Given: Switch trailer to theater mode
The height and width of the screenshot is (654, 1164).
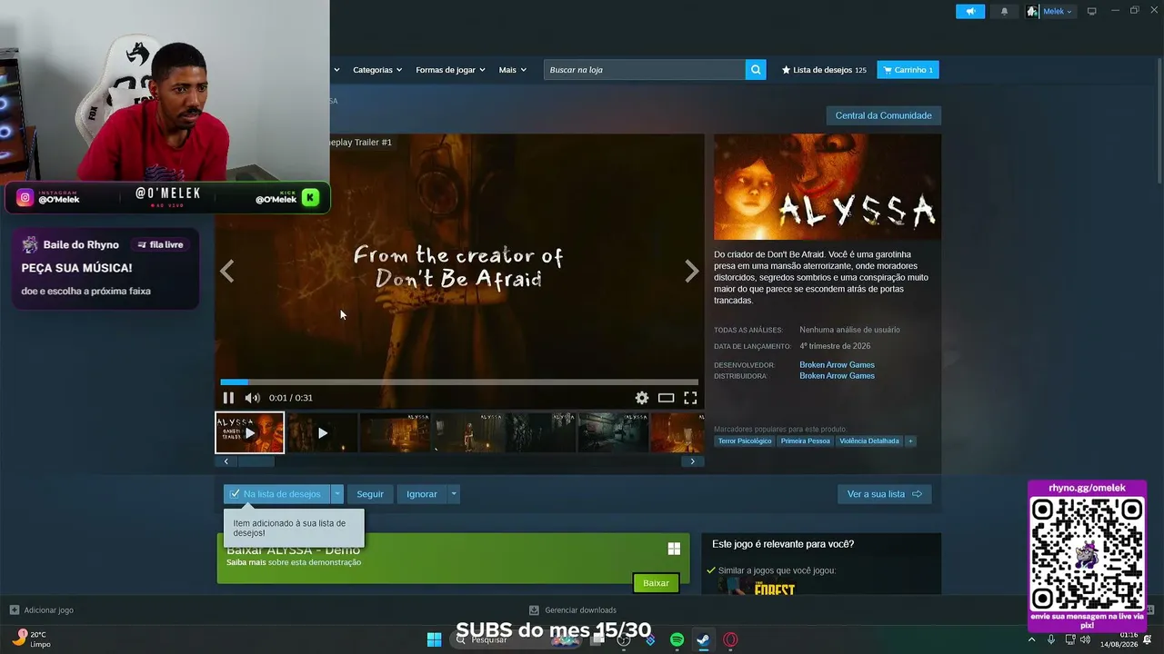Looking at the screenshot, I should click(x=667, y=398).
